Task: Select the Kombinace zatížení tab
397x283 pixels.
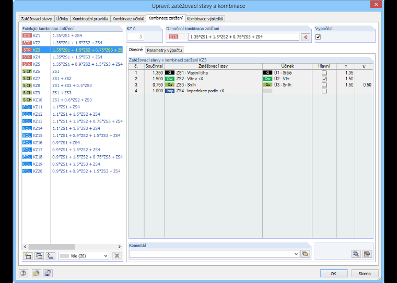Action: click(166, 18)
